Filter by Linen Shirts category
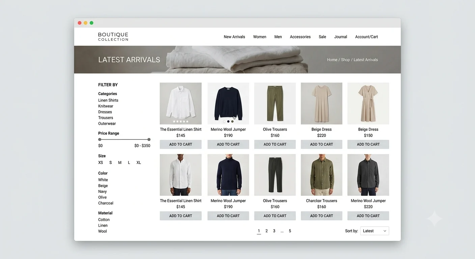 click(108, 100)
